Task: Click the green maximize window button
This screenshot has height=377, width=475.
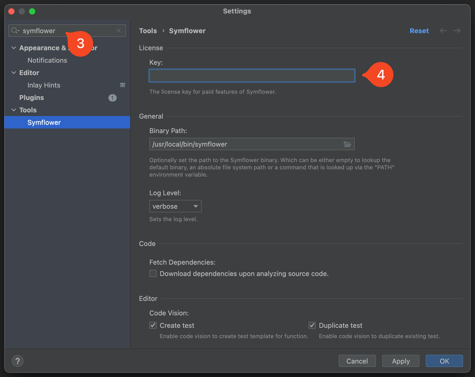Action: (x=32, y=11)
